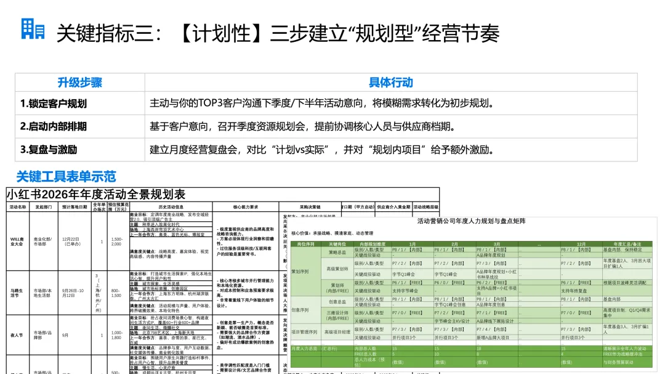Click the green 2月 column header

454,244
